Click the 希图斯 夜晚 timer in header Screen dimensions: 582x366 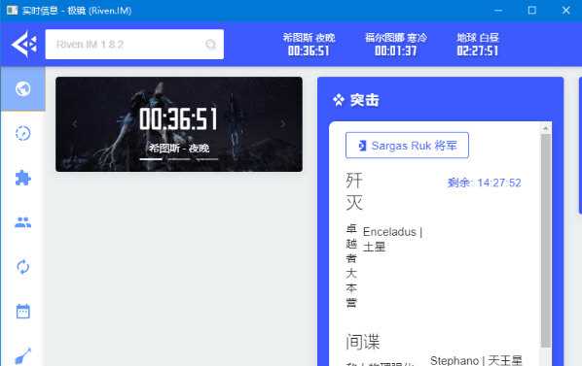(309, 45)
